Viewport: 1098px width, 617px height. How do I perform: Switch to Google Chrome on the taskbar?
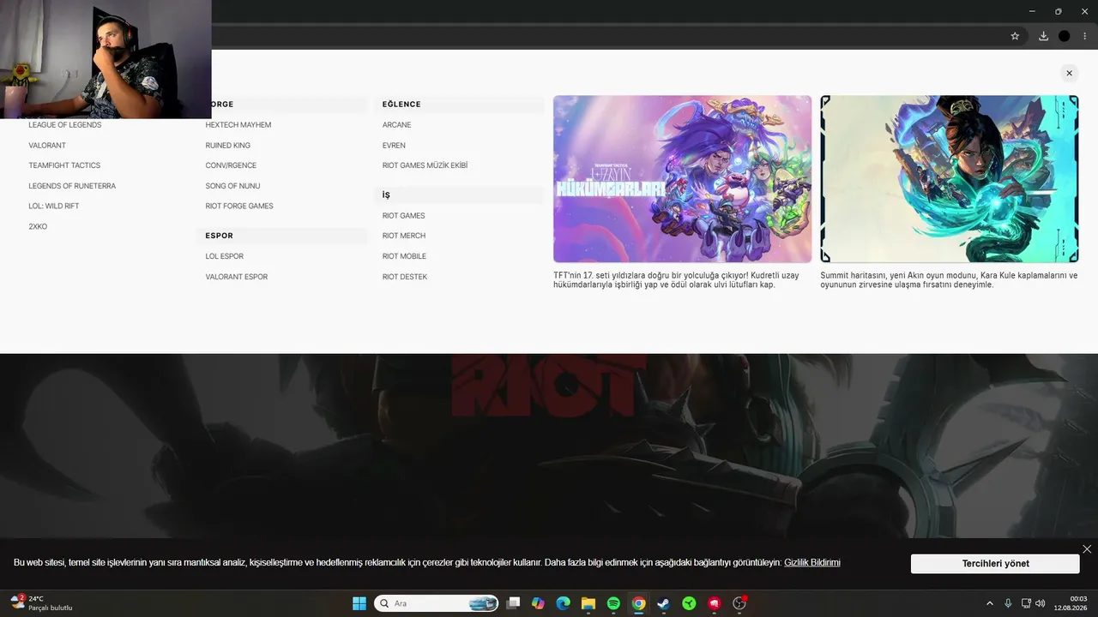[x=638, y=603]
